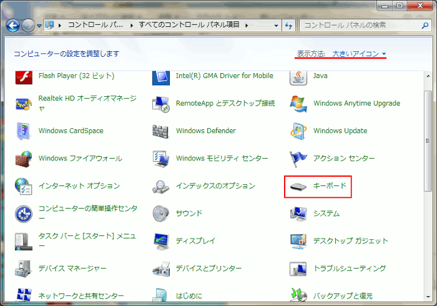Open the Java control panel icon
Screen dimensions: 437x306
coord(298,76)
